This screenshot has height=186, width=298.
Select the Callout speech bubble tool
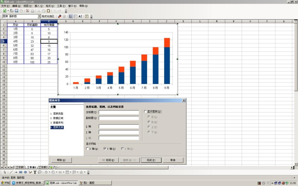[40, 172]
